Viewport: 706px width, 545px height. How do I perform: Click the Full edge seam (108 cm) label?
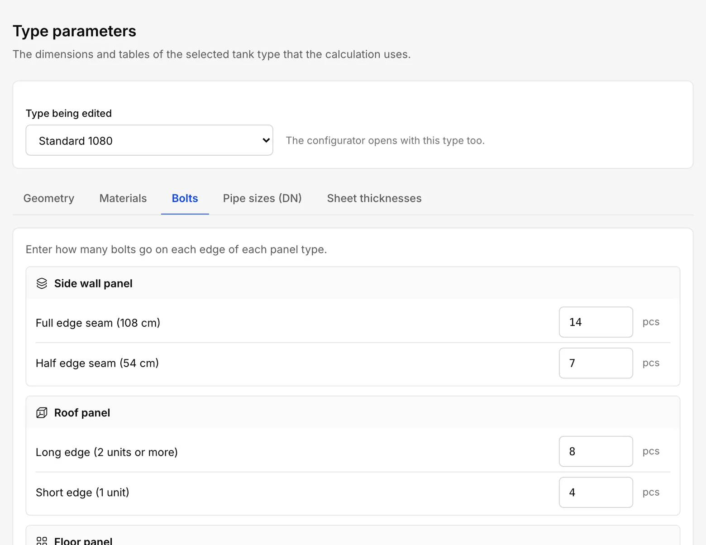click(x=98, y=323)
